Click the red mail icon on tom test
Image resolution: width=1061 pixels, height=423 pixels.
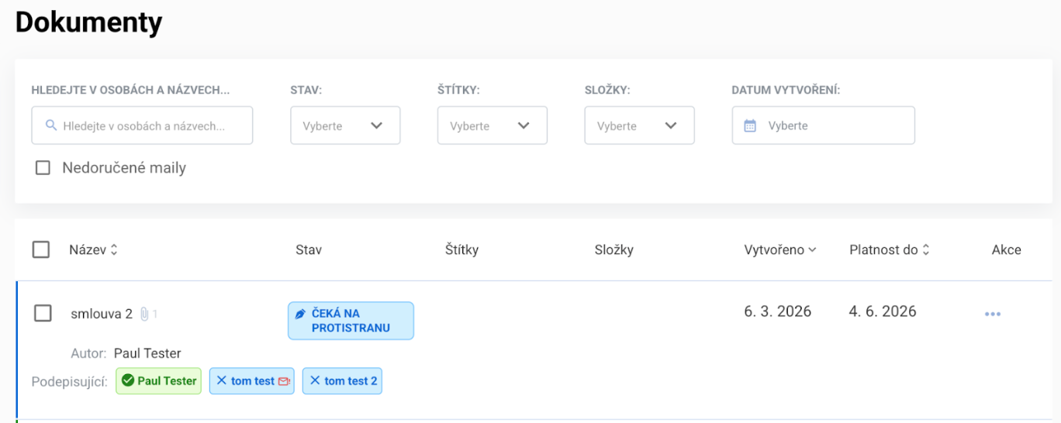click(284, 381)
